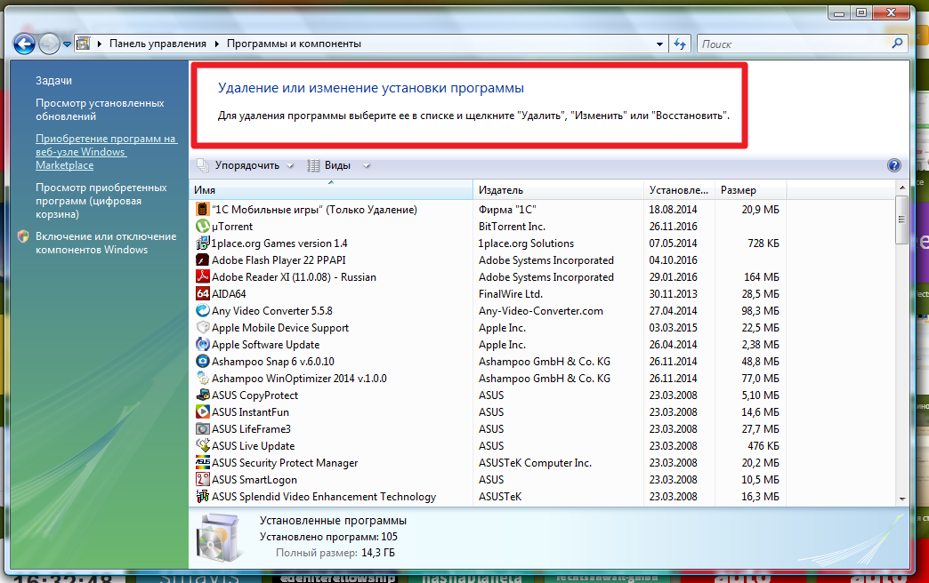Image resolution: width=929 pixels, height=583 pixels.
Task: Open Включение или отключение компонентов Windows
Action: point(106,243)
